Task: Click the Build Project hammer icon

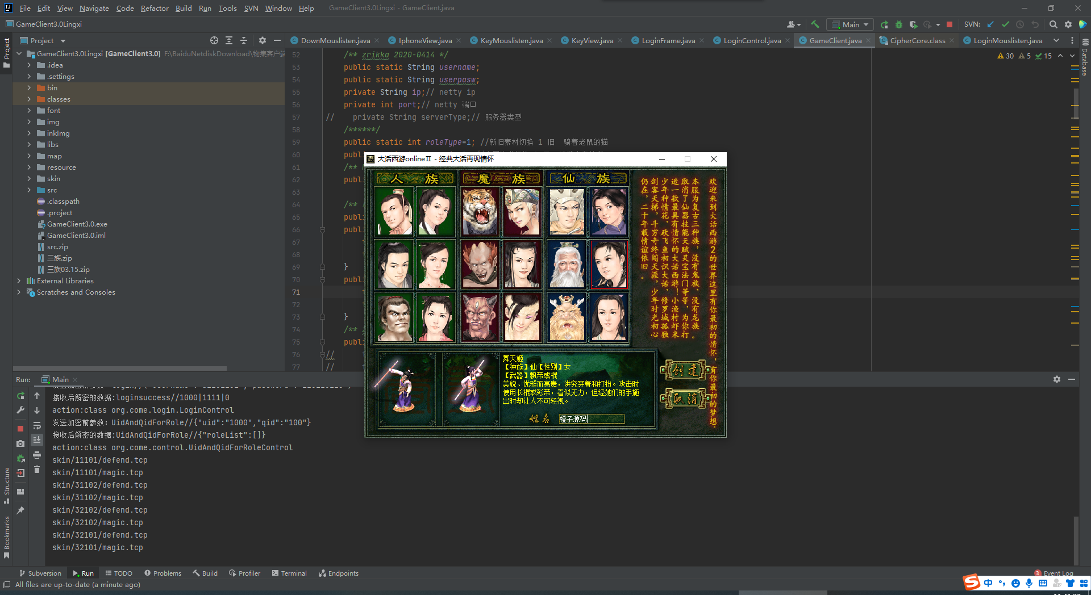Action: click(x=815, y=24)
